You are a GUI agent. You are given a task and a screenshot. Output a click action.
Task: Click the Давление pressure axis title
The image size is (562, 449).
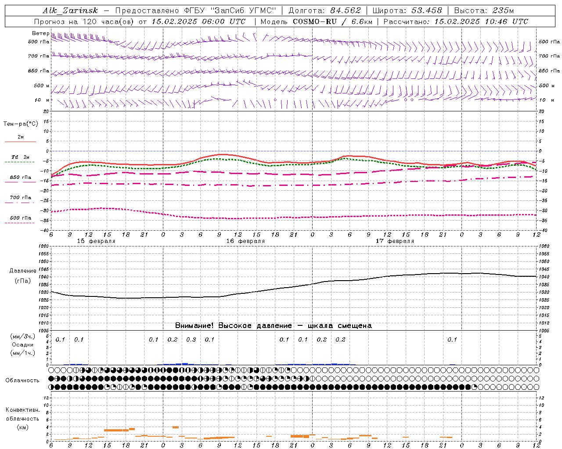click(23, 271)
